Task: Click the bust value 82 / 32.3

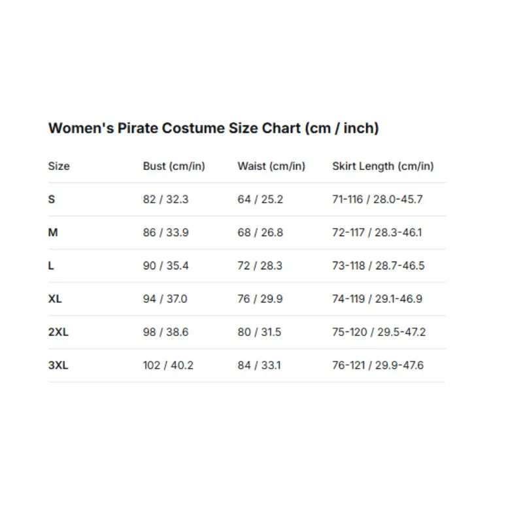Action: [166, 199]
